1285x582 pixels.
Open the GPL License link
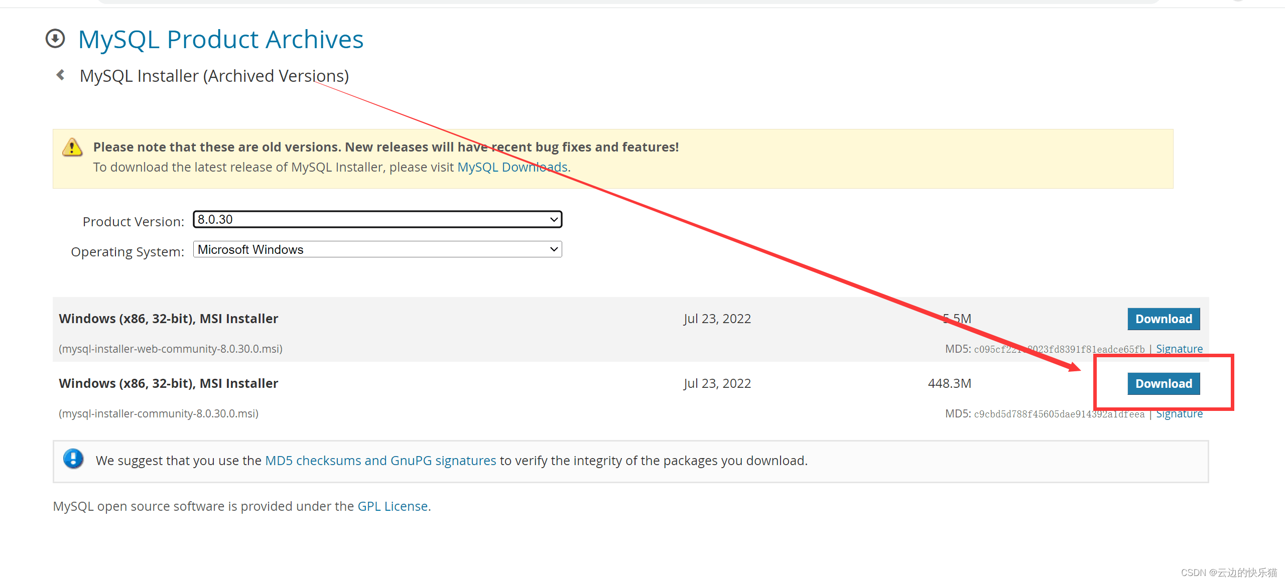click(393, 506)
